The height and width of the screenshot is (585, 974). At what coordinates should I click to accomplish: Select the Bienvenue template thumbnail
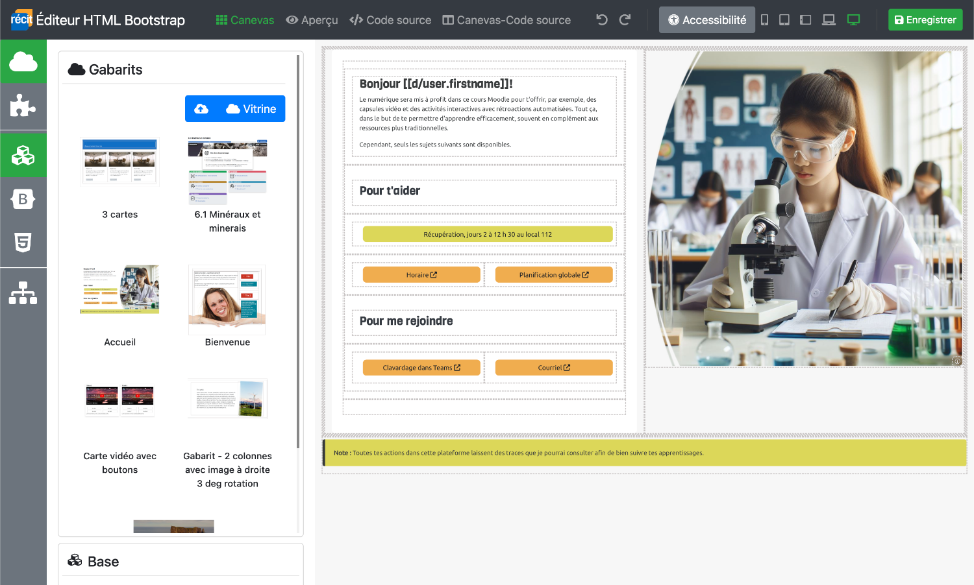227,299
